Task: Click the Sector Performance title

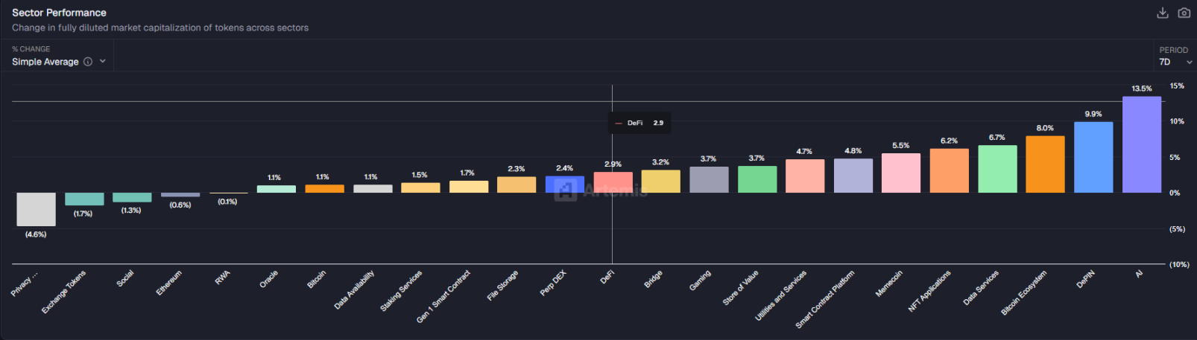Action: [59, 13]
